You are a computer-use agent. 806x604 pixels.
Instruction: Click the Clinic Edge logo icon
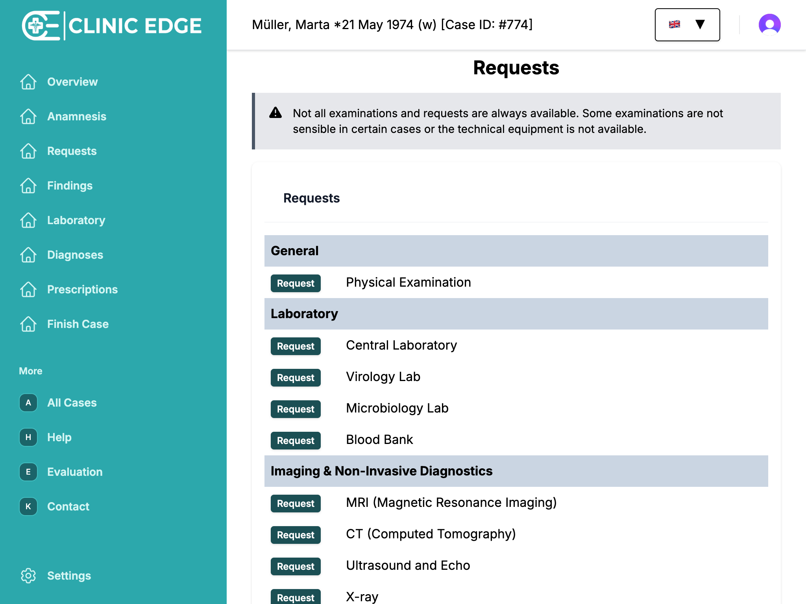40,26
